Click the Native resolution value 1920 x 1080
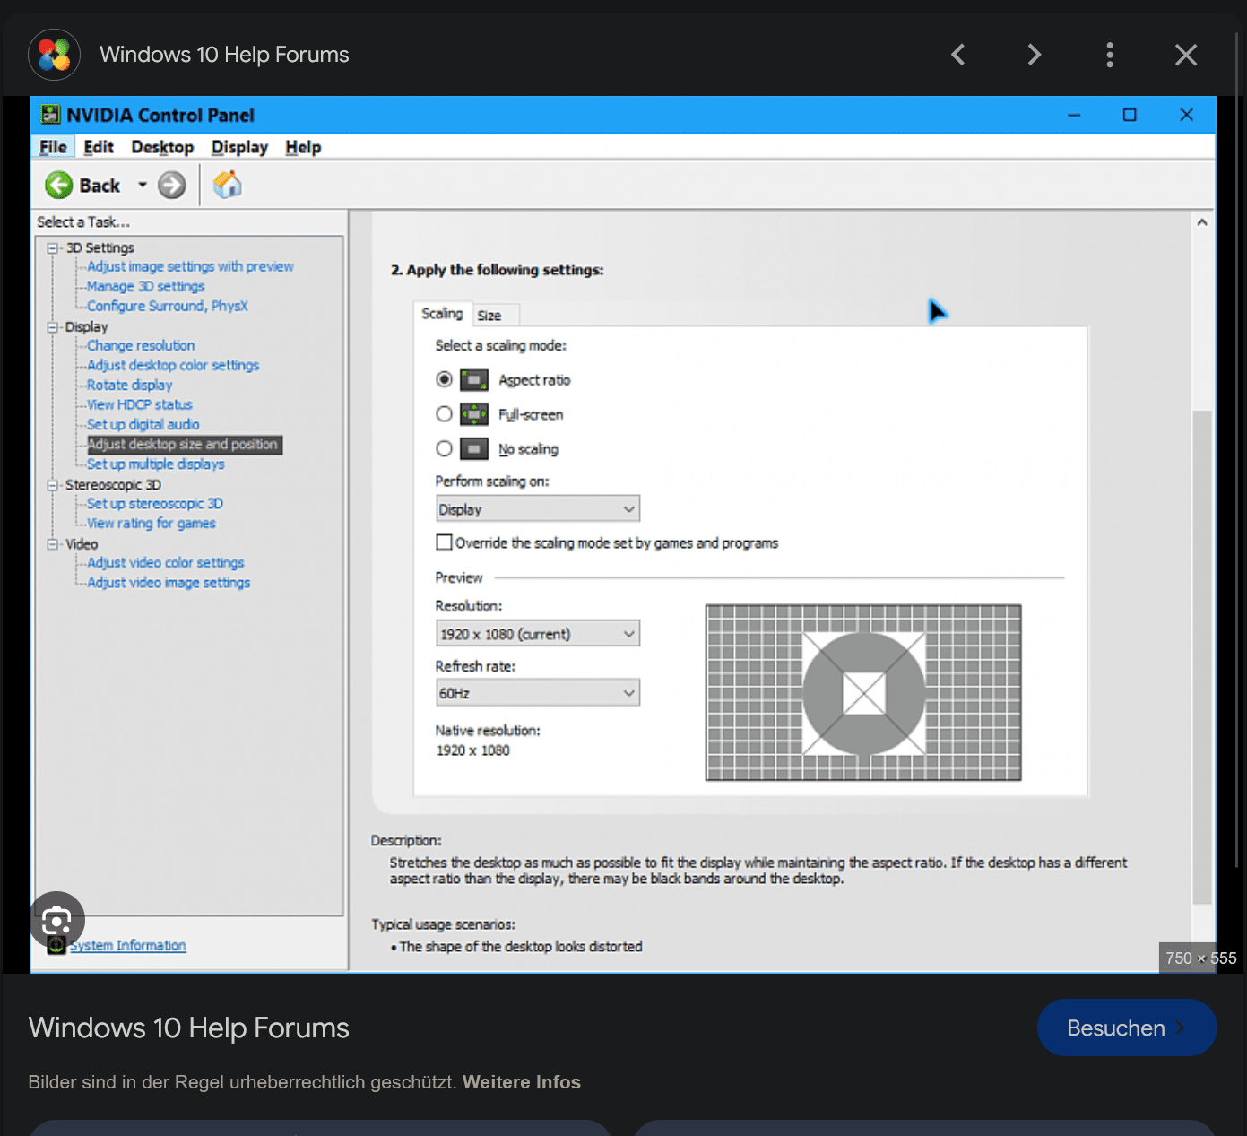Viewport: 1247px width, 1136px height. click(x=473, y=750)
